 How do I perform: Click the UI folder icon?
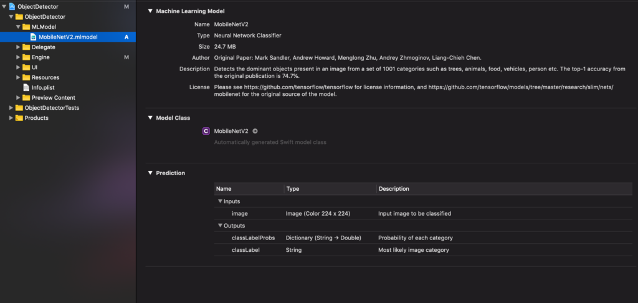[x=26, y=67]
